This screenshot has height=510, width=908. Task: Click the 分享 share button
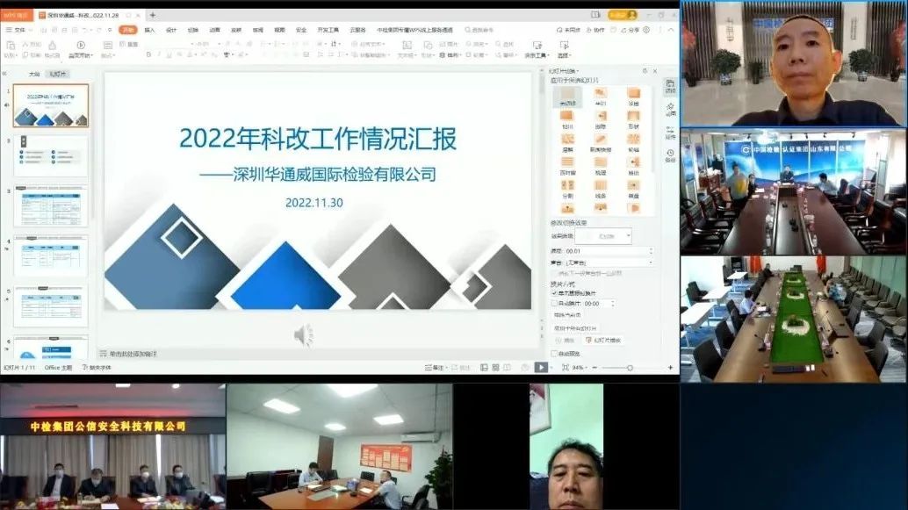point(631,30)
